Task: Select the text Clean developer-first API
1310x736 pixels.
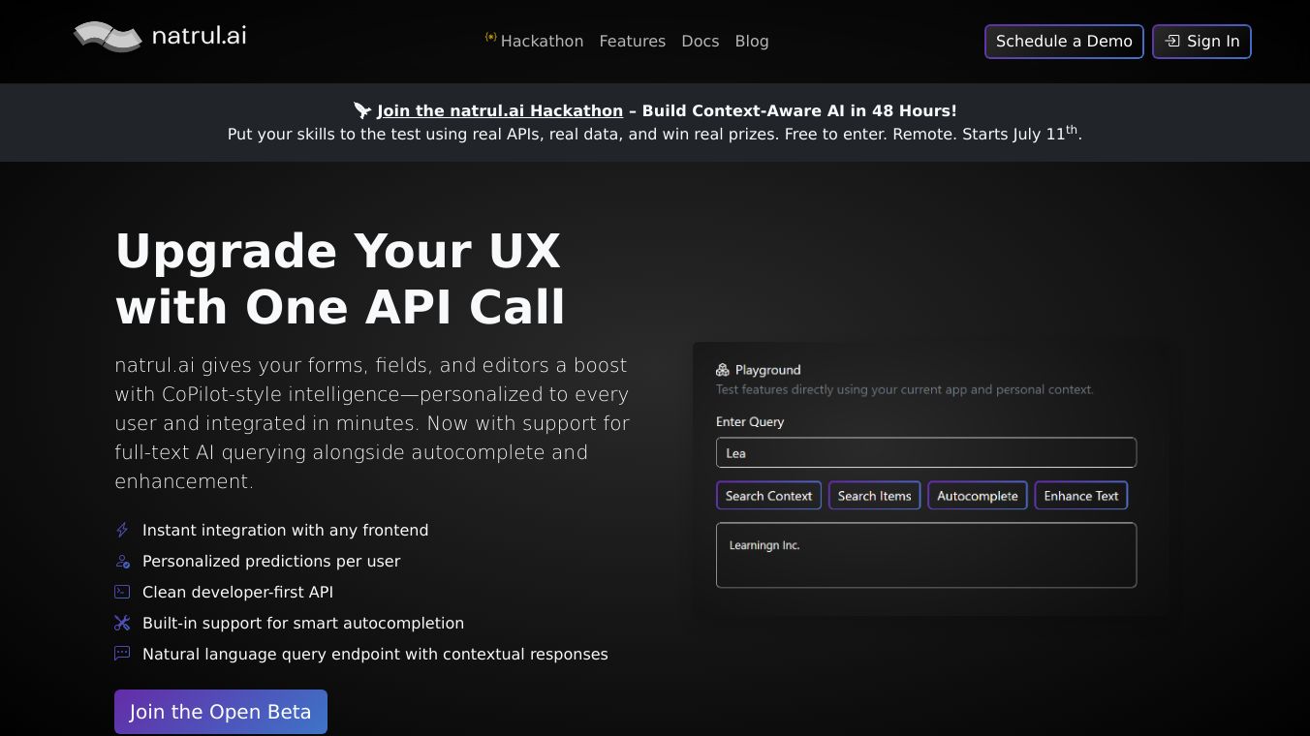Action: pos(237,592)
